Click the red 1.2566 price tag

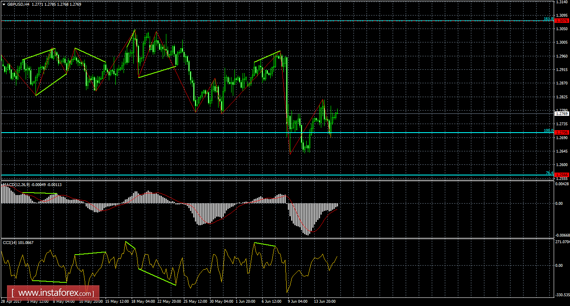coord(561,175)
